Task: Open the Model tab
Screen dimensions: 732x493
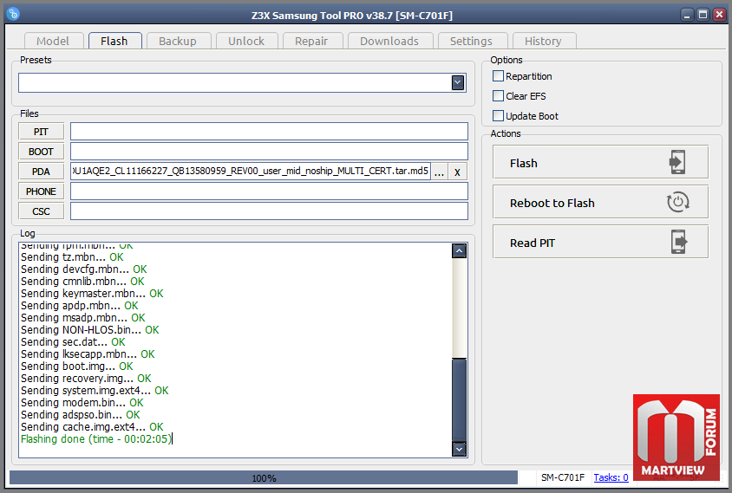Action: [x=53, y=41]
